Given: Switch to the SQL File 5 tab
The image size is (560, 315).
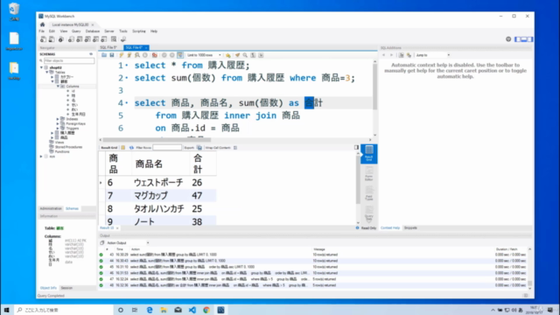Looking at the screenshot, I should click(108, 47).
